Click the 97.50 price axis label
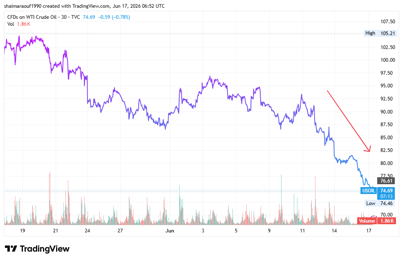The width and height of the screenshot is (403, 261). pyautogui.click(x=387, y=73)
